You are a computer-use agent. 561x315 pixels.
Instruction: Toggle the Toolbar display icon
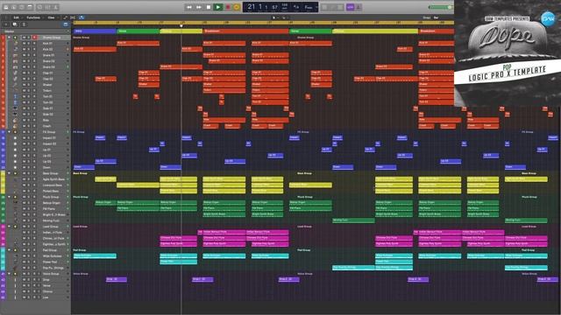[30, 7]
